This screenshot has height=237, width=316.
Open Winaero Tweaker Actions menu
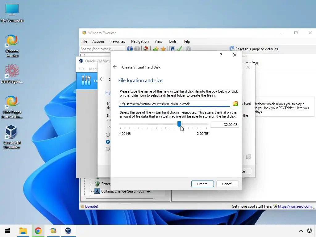98,41
